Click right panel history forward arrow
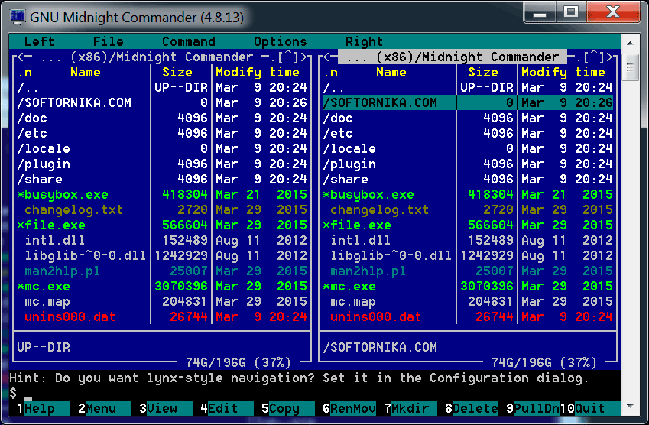Viewport: 649px width, 425px height. tap(613, 57)
